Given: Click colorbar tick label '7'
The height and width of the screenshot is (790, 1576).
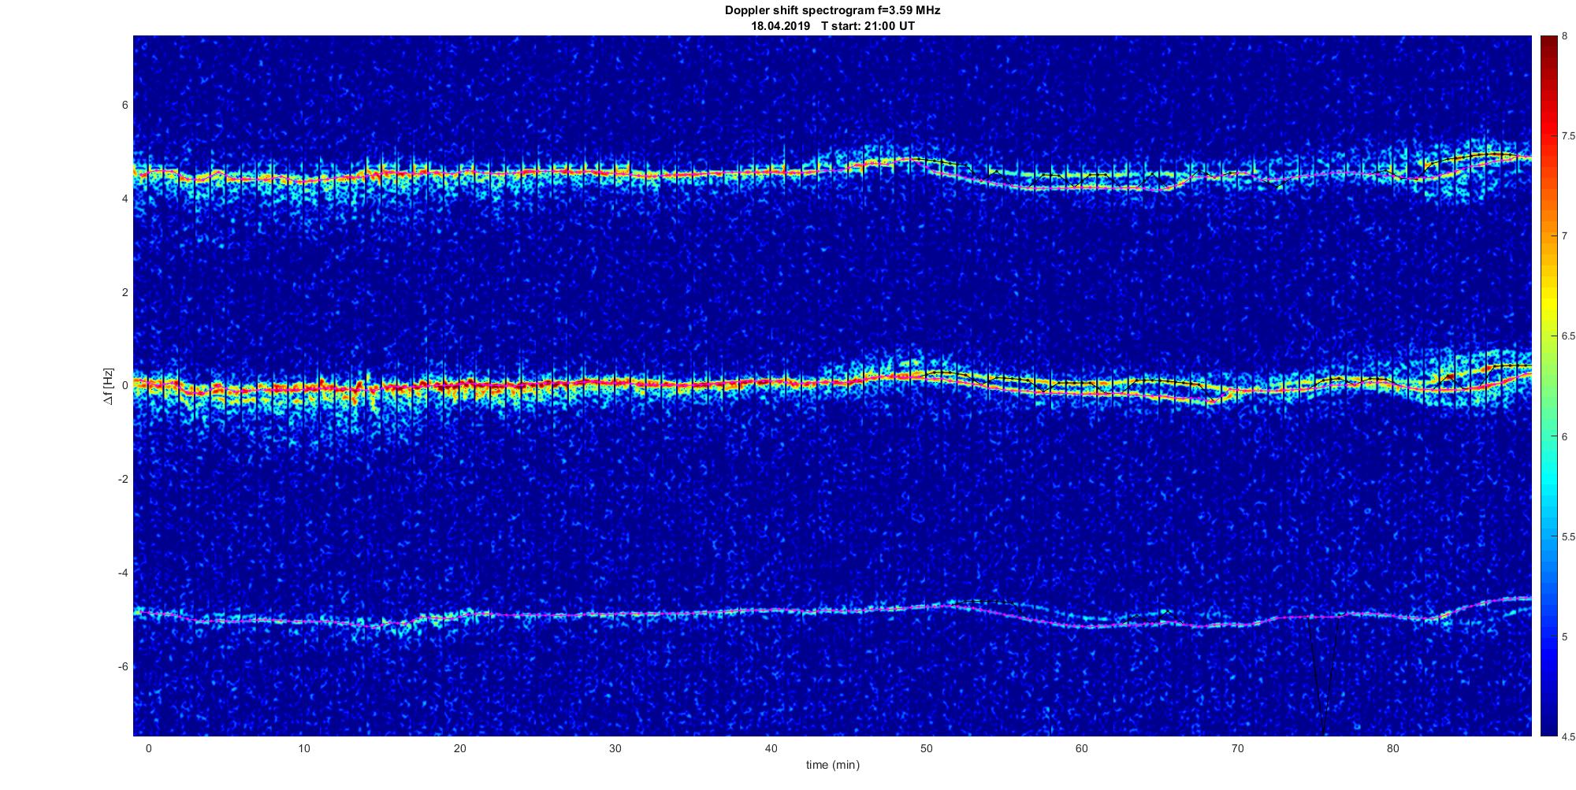Looking at the screenshot, I should (x=1564, y=236).
